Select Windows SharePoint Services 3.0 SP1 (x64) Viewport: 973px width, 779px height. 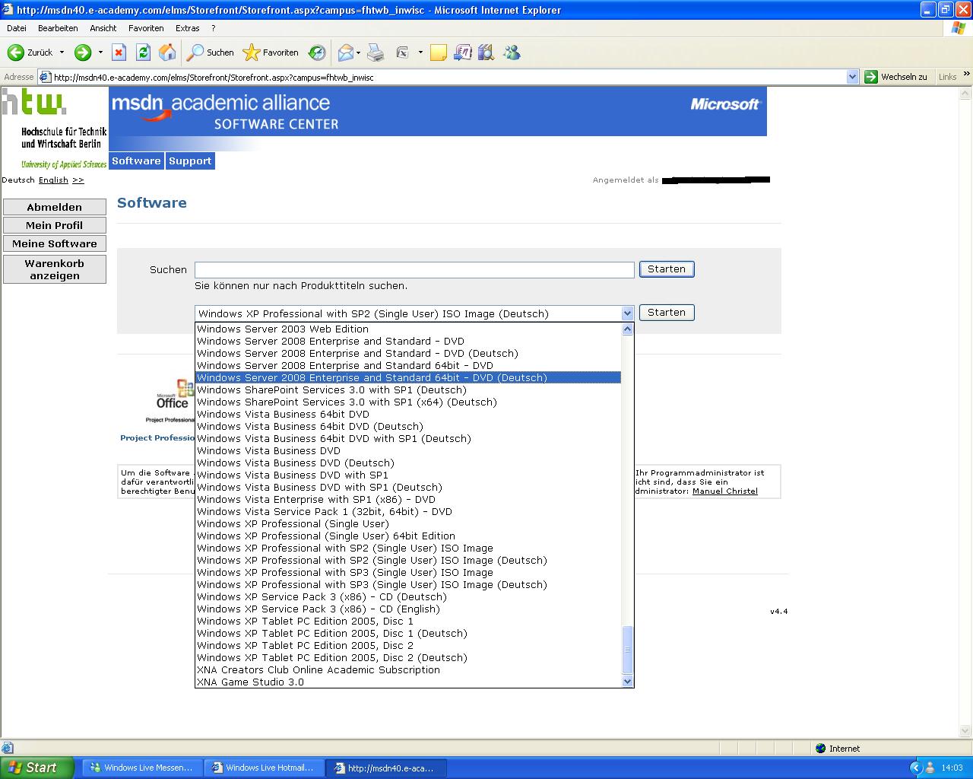coord(408,402)
